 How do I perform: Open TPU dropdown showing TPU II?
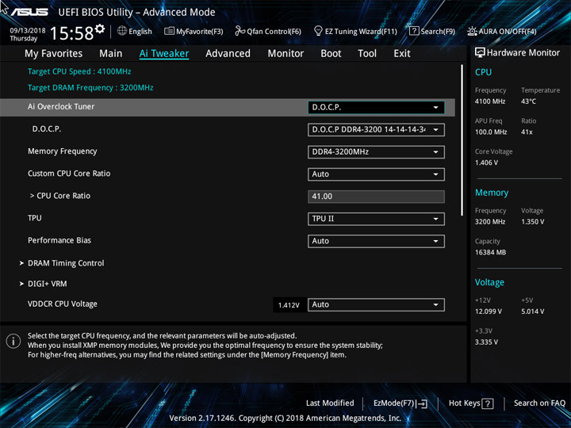(376, 219)
